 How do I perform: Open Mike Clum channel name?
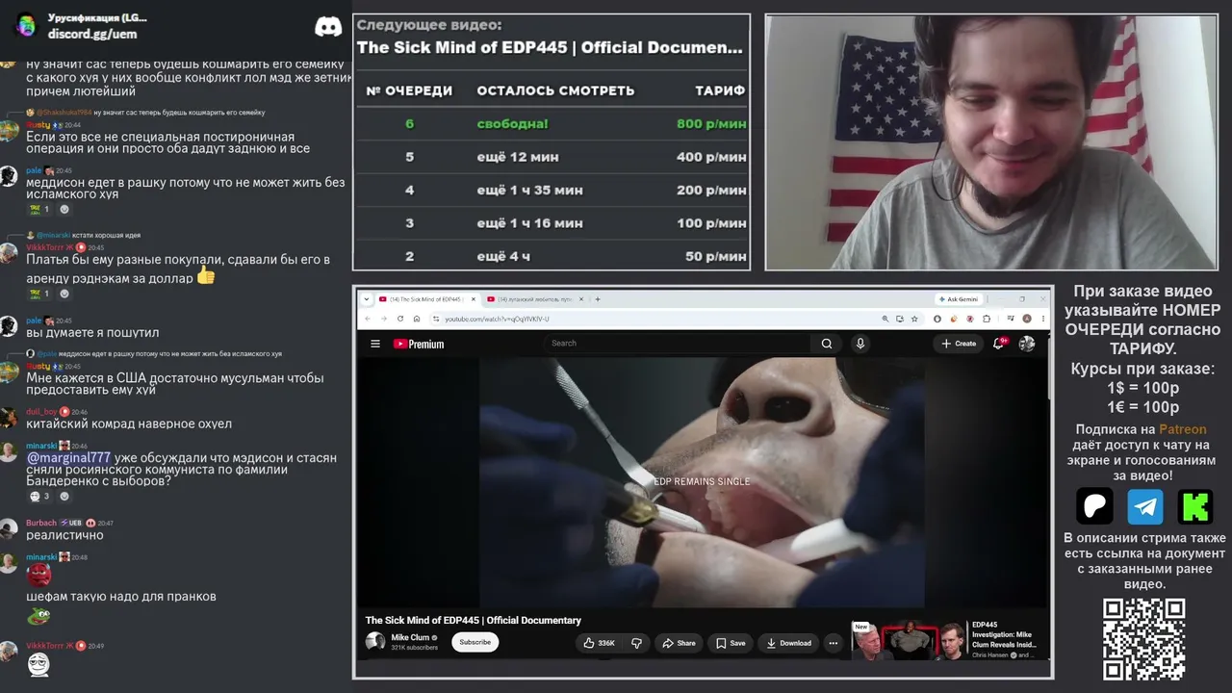point(410,637)
